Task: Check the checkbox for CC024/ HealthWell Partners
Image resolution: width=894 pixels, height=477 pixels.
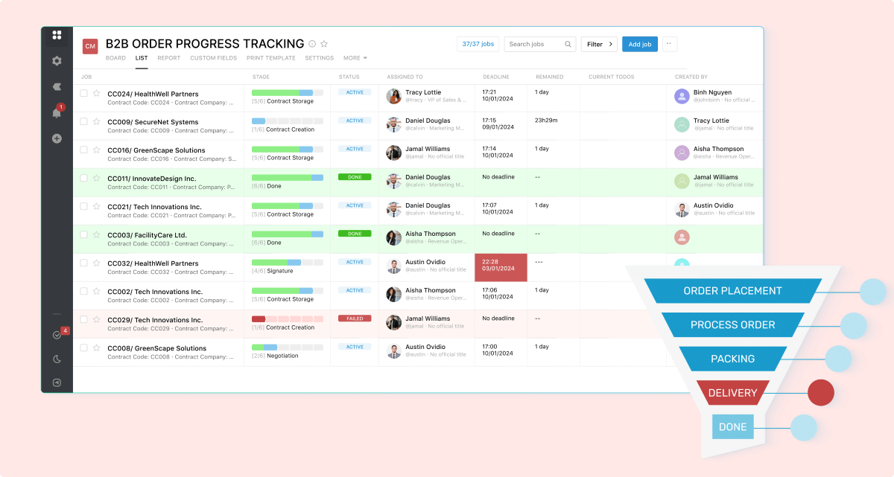Action: coord(83,93)
